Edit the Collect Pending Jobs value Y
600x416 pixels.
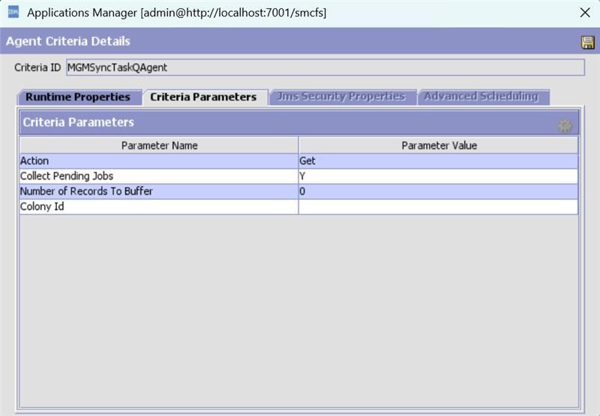click(x=439, y=176)
